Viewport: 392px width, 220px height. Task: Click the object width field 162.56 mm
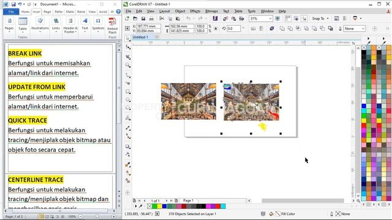point(182,26)
